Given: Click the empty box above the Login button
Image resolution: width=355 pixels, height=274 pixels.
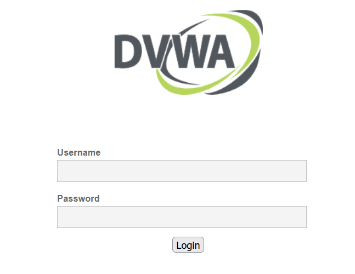Looking at the screenshot, I should tap(182, 217).
